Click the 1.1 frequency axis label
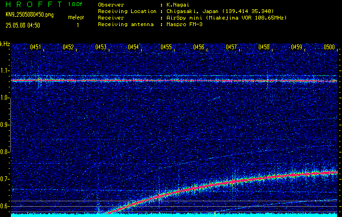 point(5,71)
